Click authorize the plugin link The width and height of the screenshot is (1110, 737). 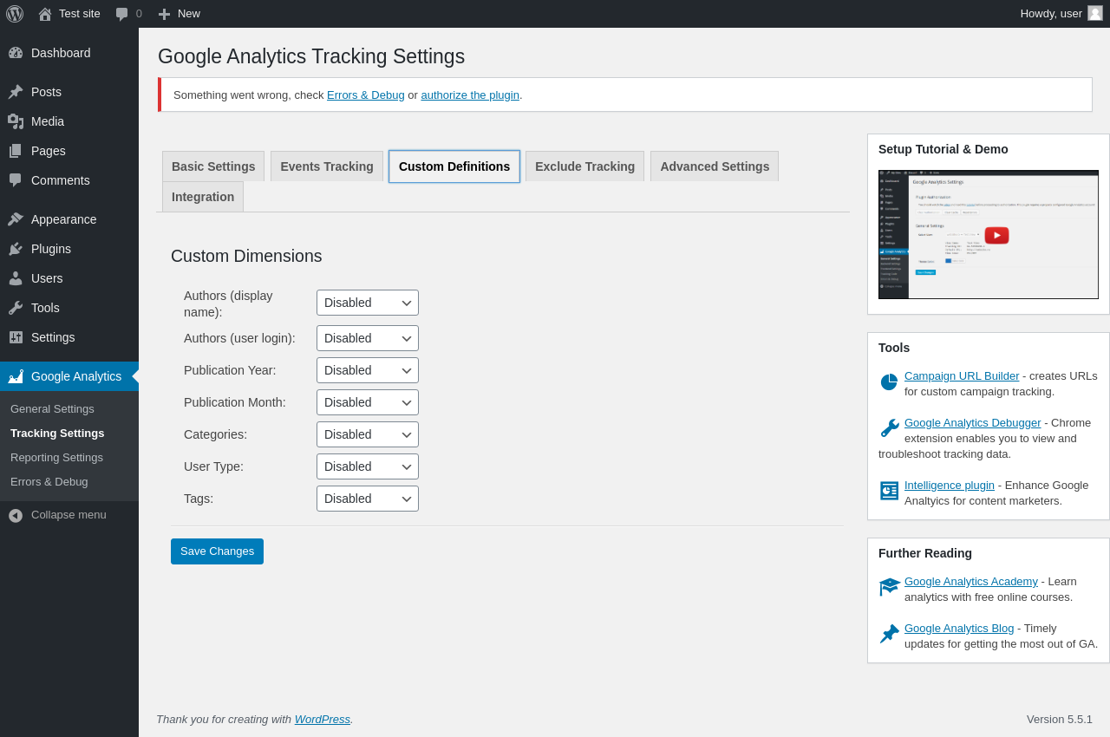[470, 95]
